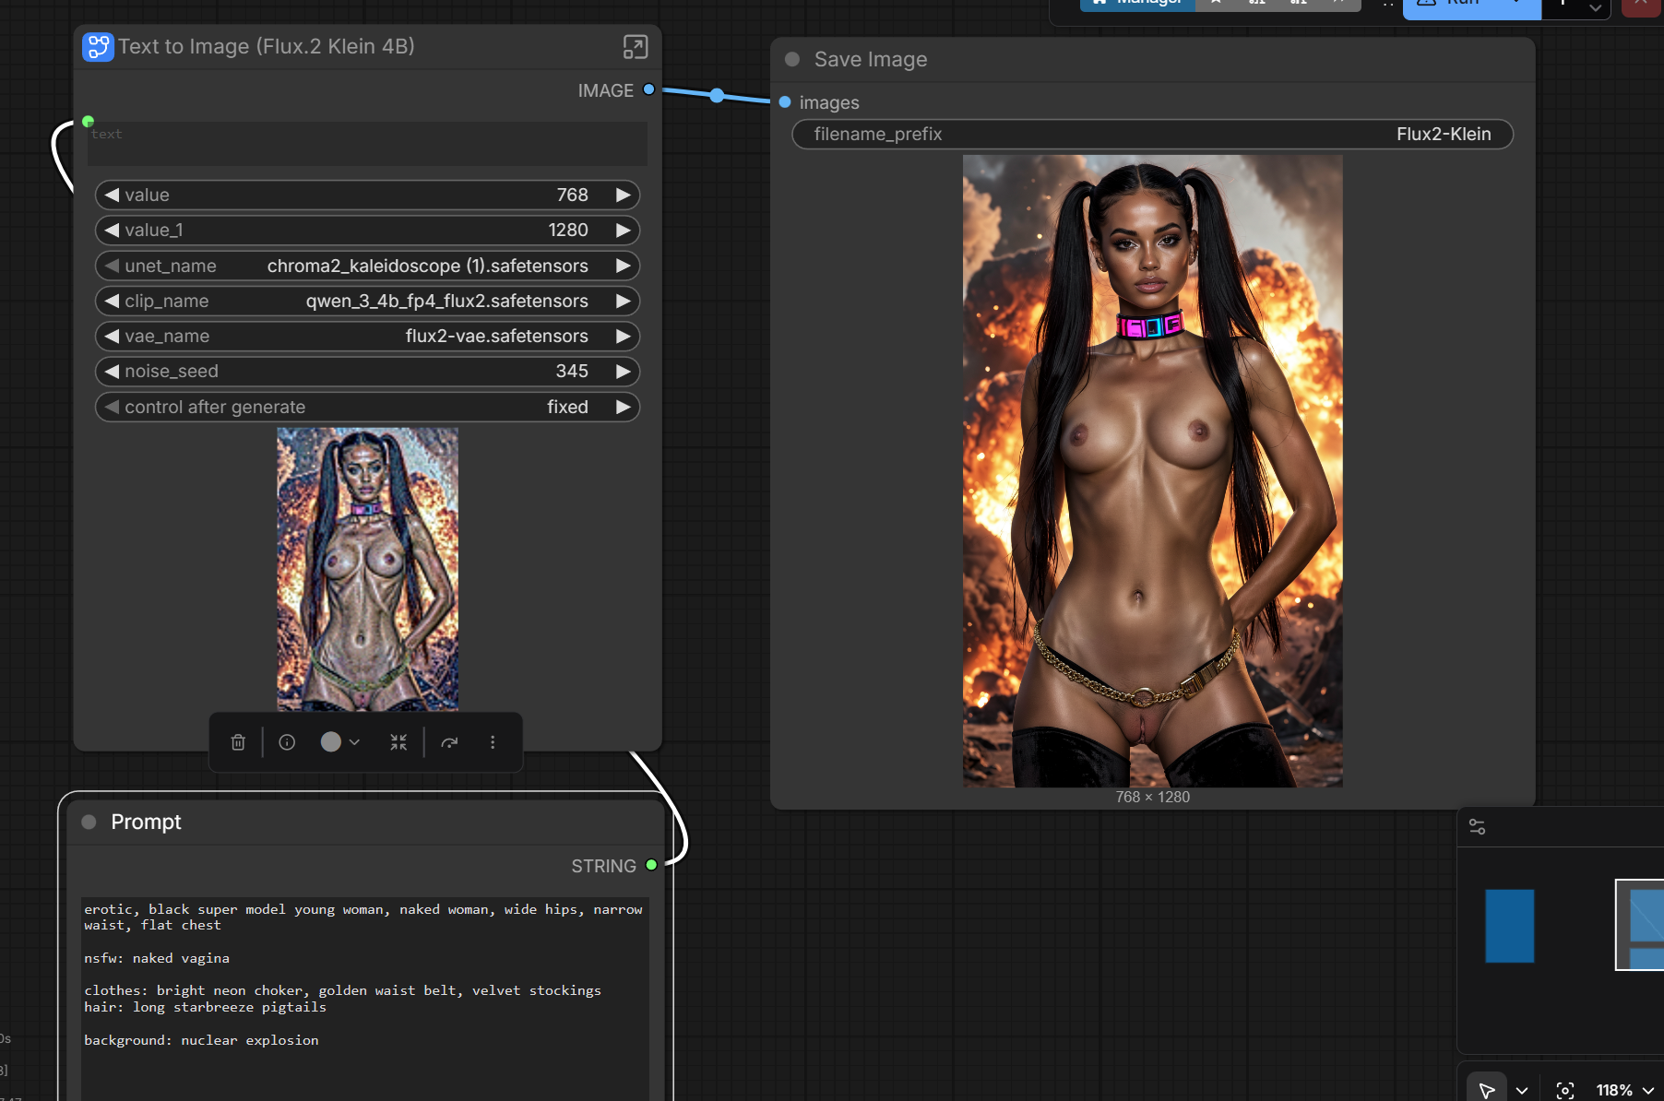Image resolution: width=1664 pixels, height=1101 pixels.
Task: Edit the noise_seed field showing 345
Action: coord(367,371)
